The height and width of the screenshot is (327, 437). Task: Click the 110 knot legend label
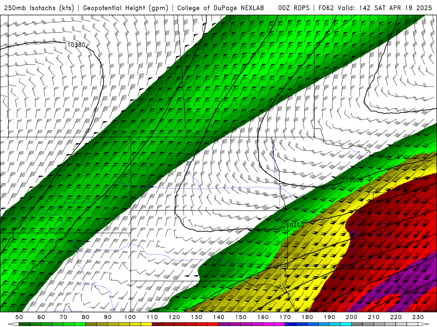tap(152, 317)
